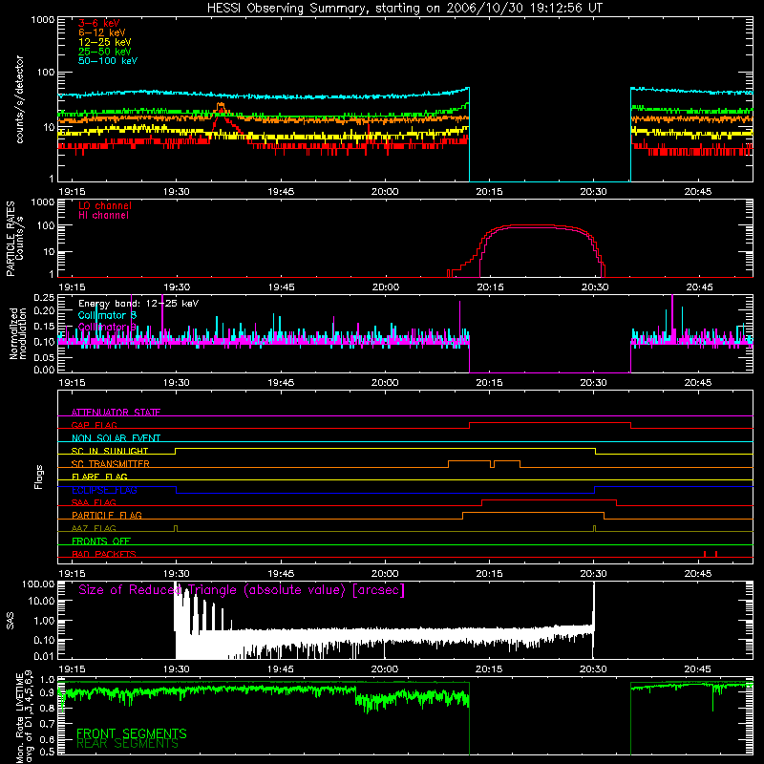764x764 pixels.
Task: Pick the cyan '50-100 keV' legend entry
Action: (108, 61)
